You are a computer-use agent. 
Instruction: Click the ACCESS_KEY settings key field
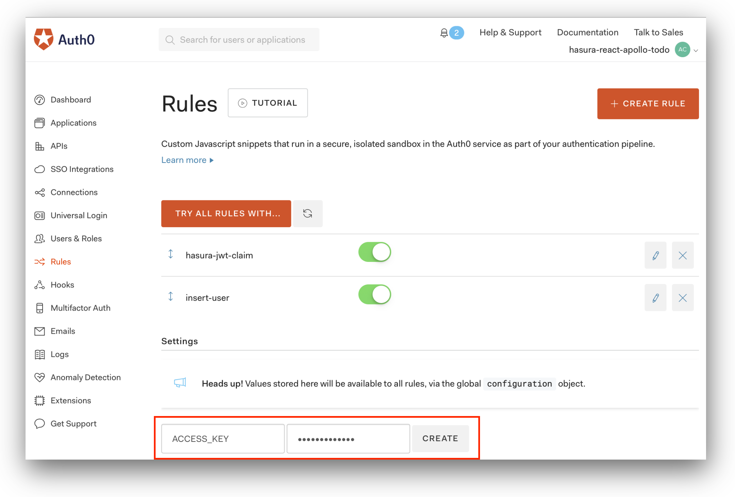pos(223,438)
